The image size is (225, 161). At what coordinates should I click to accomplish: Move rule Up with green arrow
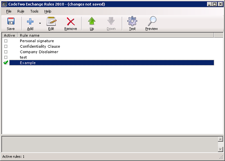click(92, 24)
